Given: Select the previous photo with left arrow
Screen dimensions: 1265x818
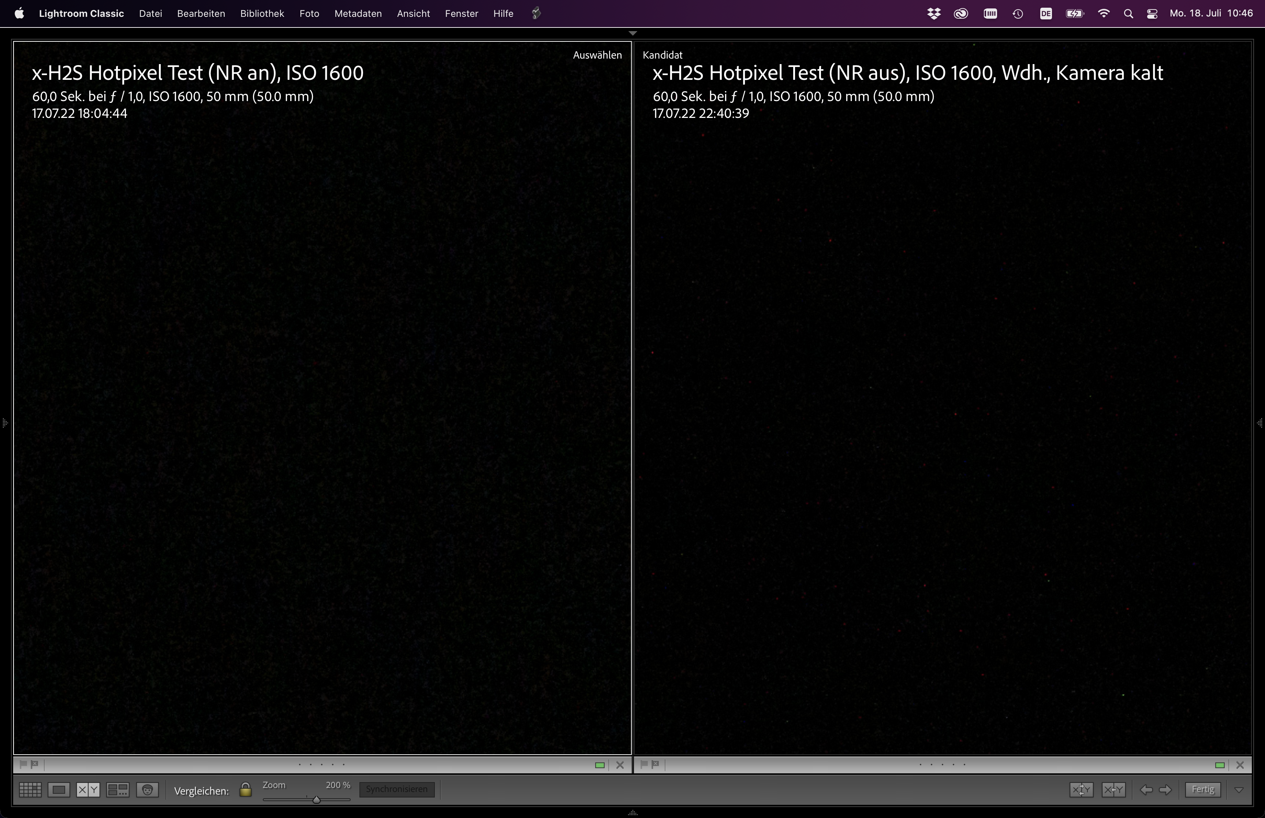Looking at the screenshot, I should pos(1146,790).
